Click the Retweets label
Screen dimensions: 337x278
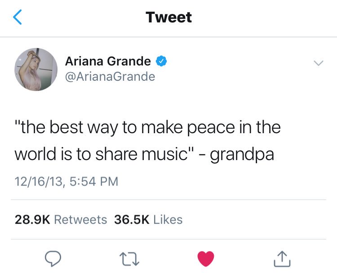pyautogui.click(x=80, y=220)
